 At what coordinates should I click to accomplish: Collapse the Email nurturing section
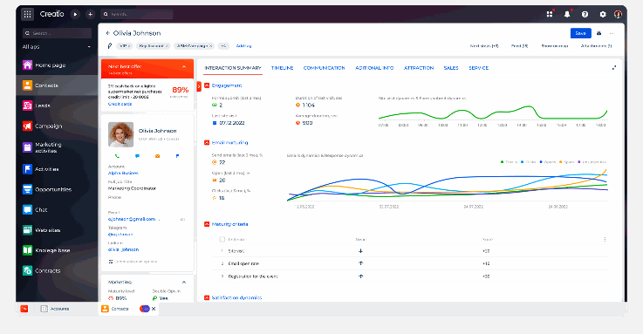click(207, 143)
